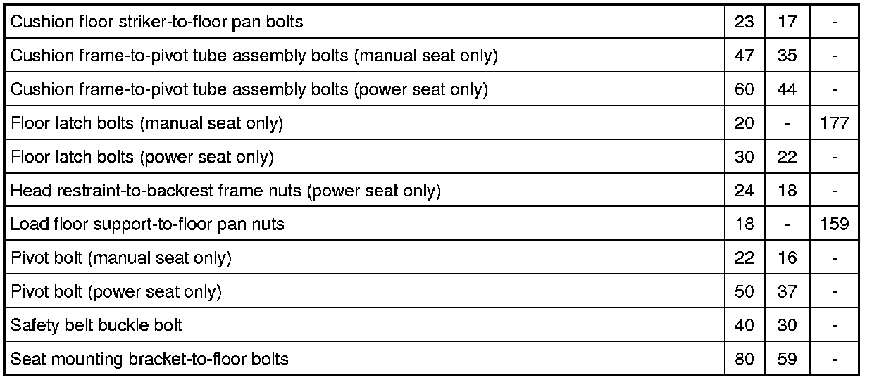
Task: Select the 159 value for load floor nuts
Action: (834, 224)
